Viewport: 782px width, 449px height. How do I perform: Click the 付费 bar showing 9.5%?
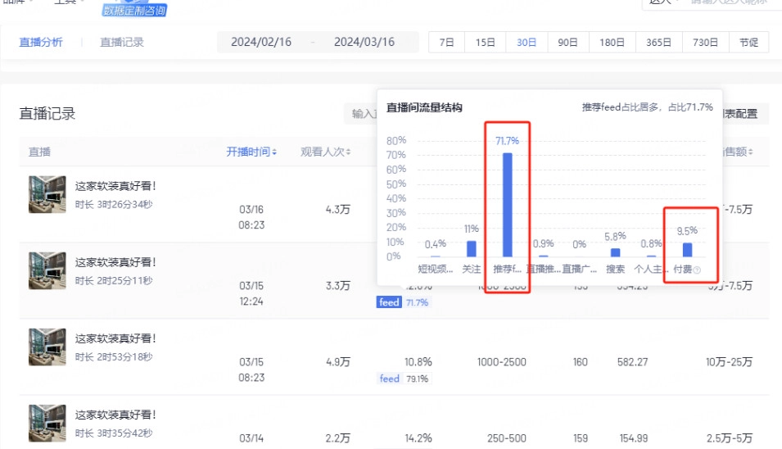688,249
